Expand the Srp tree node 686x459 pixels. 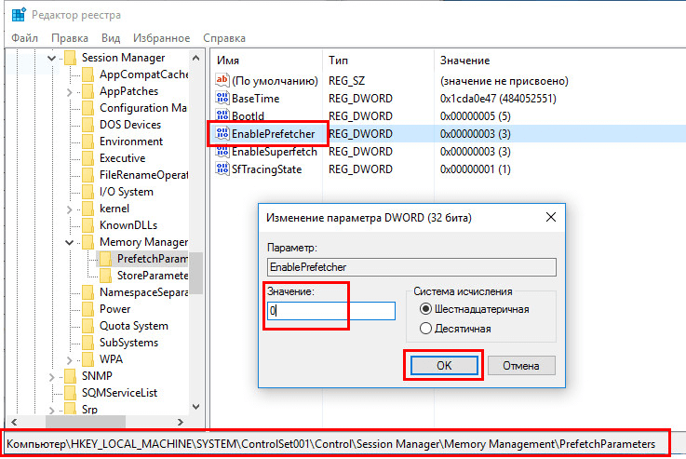tap(51, 410)
